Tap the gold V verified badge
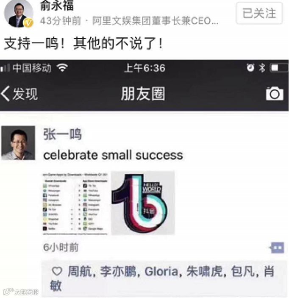The height and width of the screenshot is (298, 289). click(28, 23)
